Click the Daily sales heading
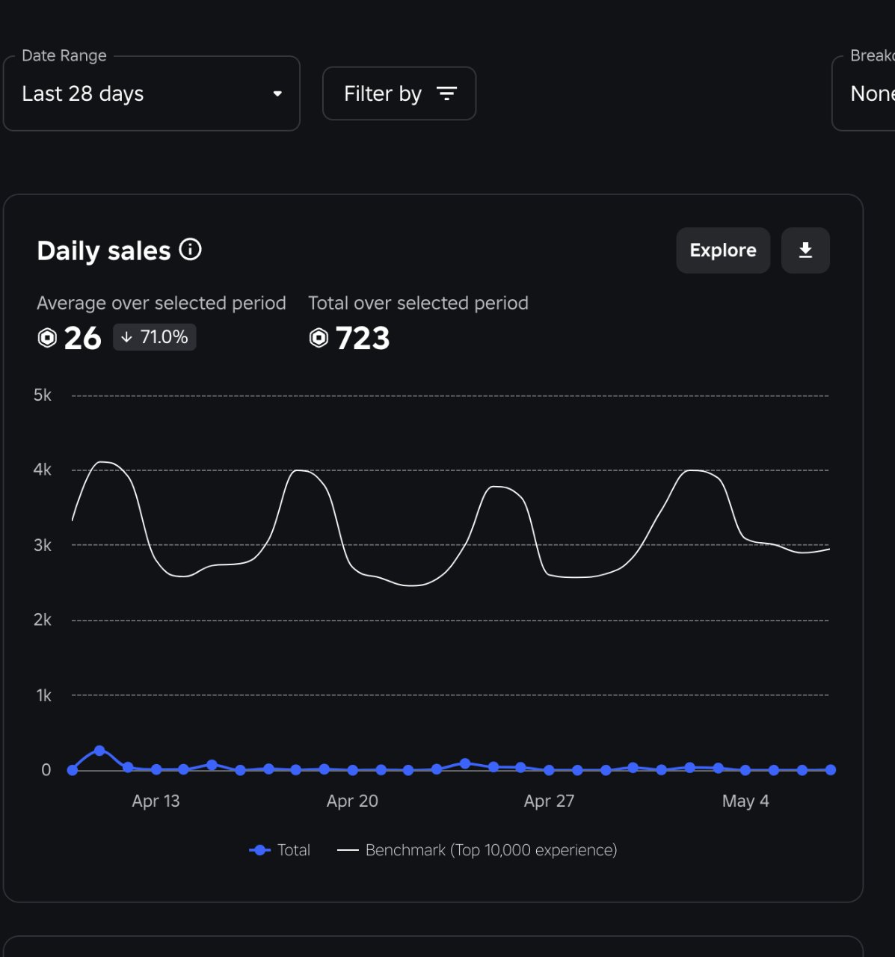Image resolution: width=895 pixels, height=957 pixels. point(104,250)
